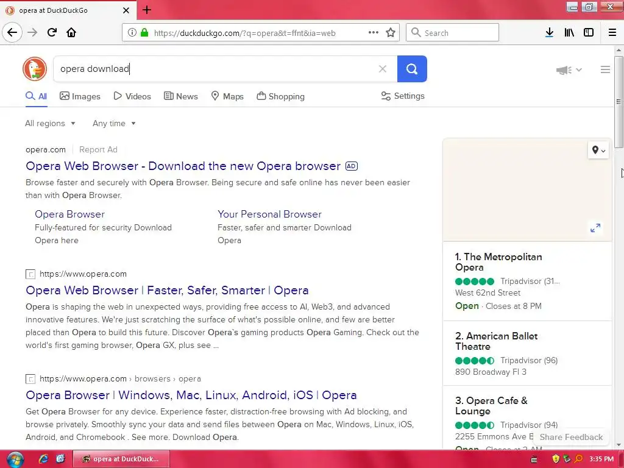Click the AD badge next to Opera ad
Image resolution: width=624 pixels, height=468 pixels.
[352, 166]
